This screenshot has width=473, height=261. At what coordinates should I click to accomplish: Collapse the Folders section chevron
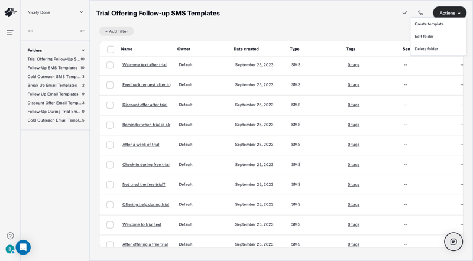(x=83, y=51)
